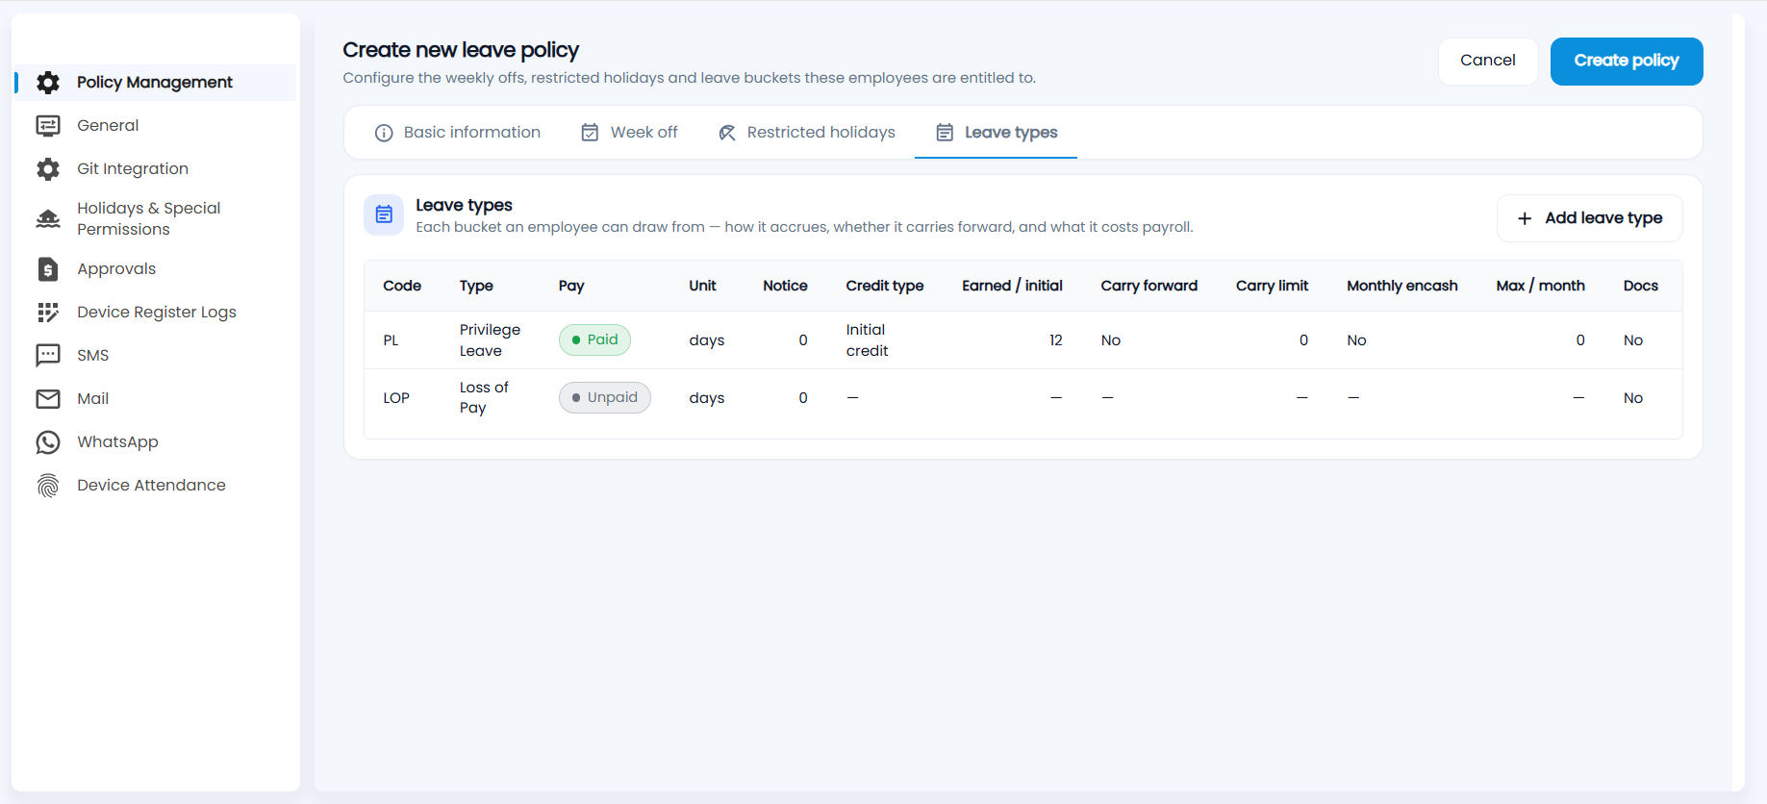This screenshot has height=804, width=1767.
Task: Click the Carry forward column header
Action: [1149, 286]
